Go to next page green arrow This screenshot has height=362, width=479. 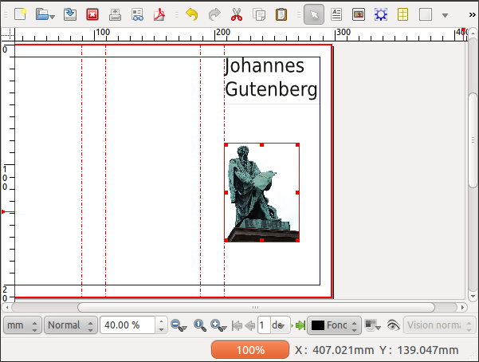point(300,325)
